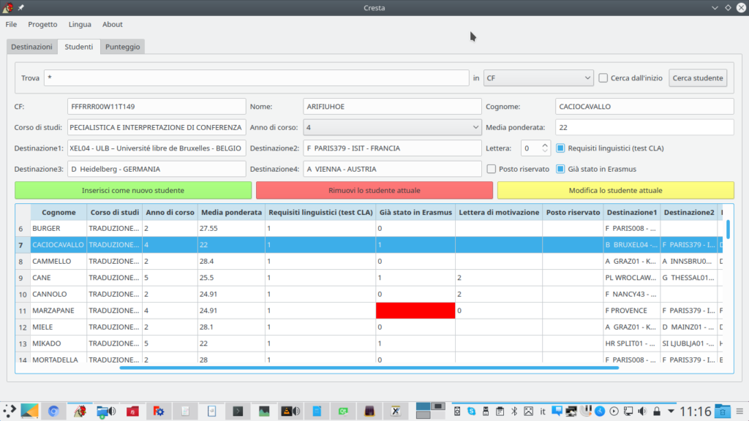
Task: Open the Qt Creator taskbar icon
Action: [x=343, y=411]
